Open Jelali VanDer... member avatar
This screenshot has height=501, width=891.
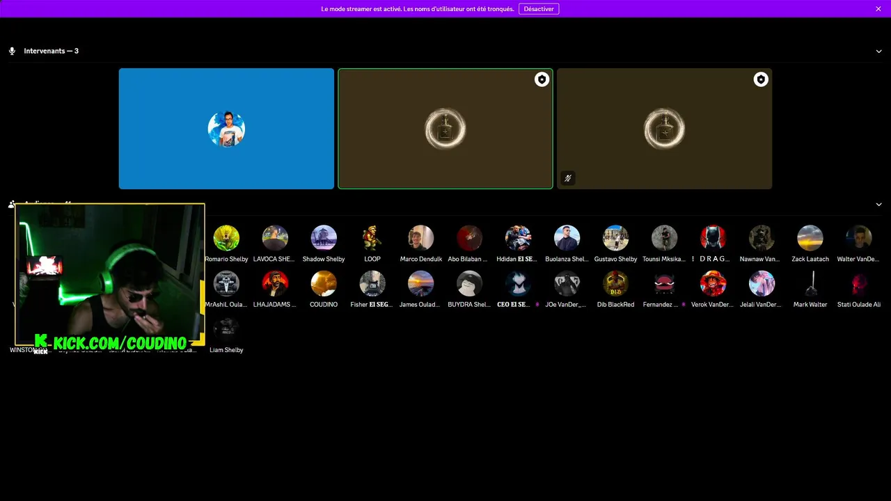(x=762, y=284)
